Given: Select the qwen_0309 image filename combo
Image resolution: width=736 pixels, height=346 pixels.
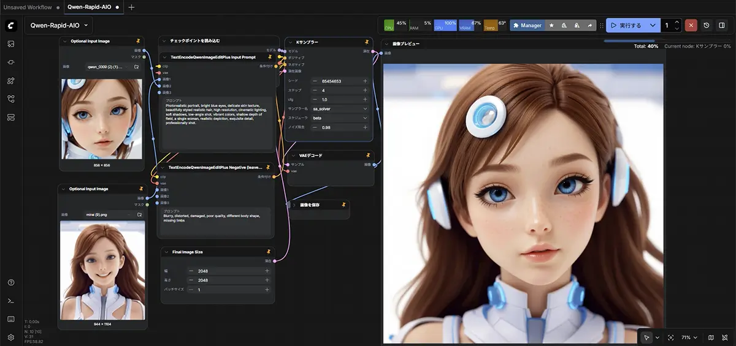Looking at the screenshot, I should pos(109,66).
